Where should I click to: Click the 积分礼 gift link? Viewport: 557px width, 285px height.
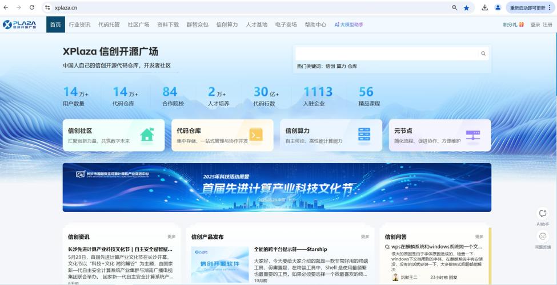(x=514, y=25)
